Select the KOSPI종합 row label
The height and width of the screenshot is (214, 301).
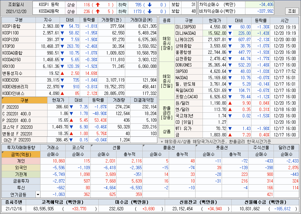[18, 26]
